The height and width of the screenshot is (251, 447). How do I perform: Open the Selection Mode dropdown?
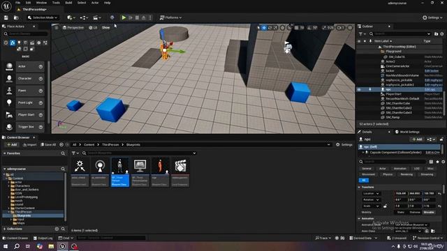pyautogui.click(x=43, y=17)
